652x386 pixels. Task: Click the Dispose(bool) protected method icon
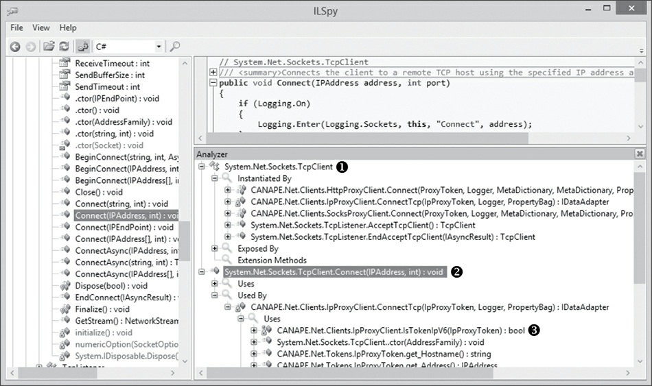point(65,285)
